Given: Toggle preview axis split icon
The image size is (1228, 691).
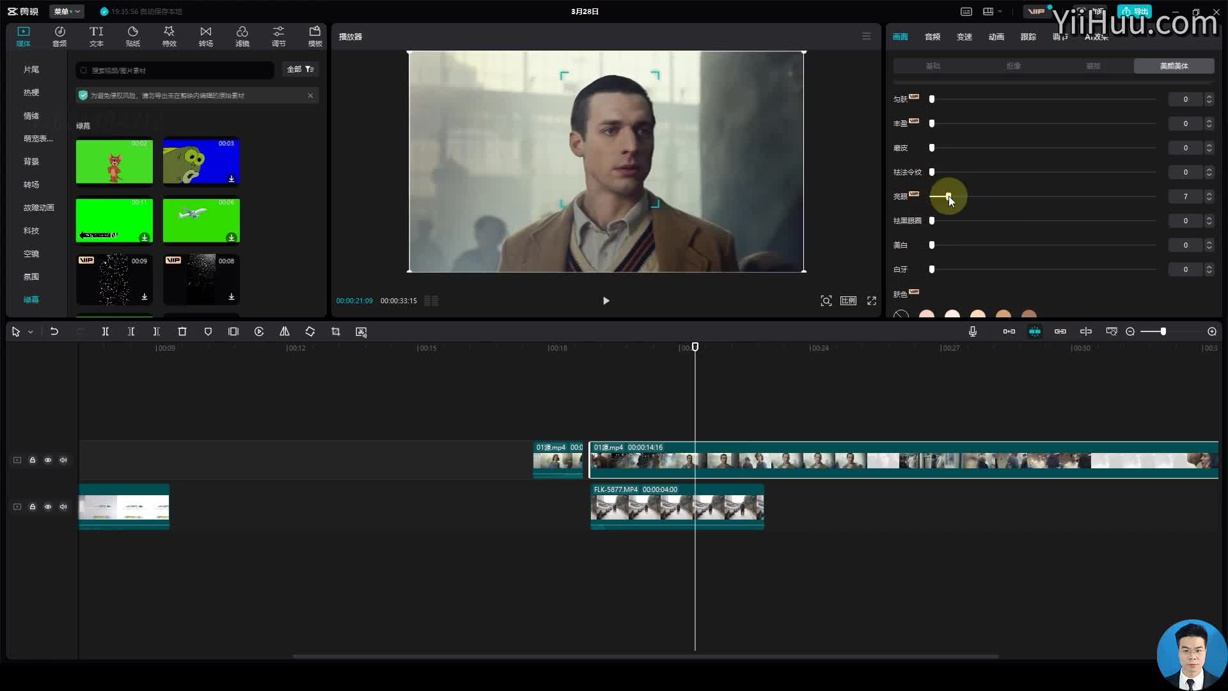Looking at the screenshot, I should tap(1086, 331).
